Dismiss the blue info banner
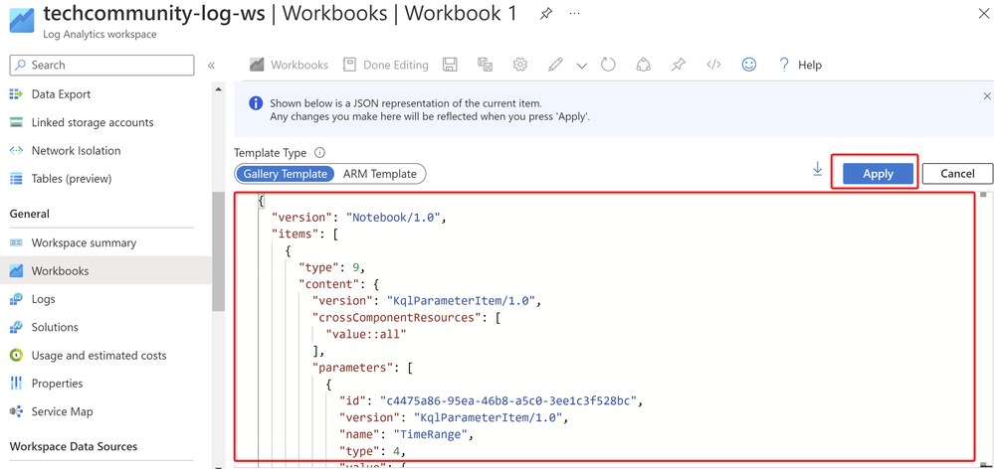 click(x=986, y=96)
